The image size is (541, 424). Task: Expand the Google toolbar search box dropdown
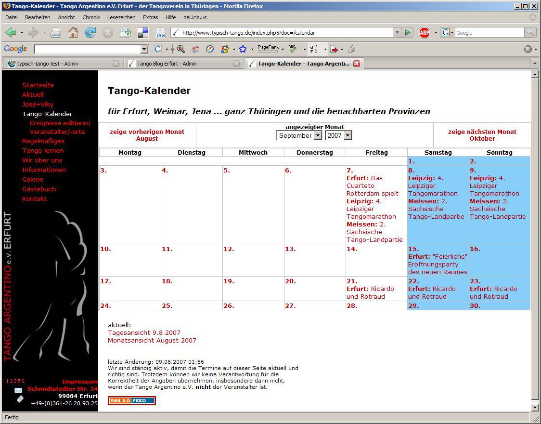click(144, 49)
